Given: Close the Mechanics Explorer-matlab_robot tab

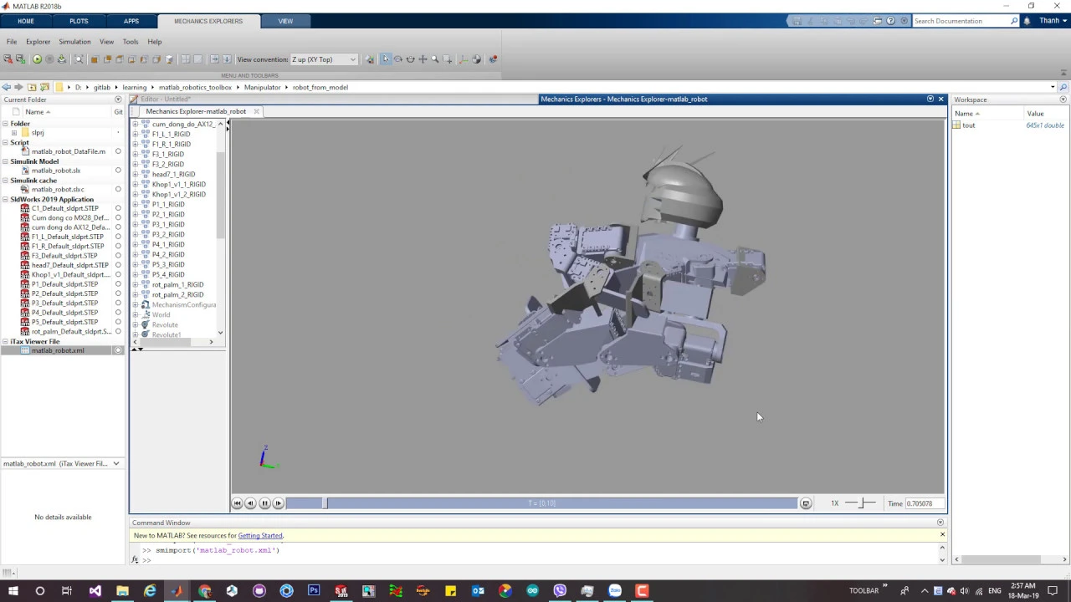Looking at the screenshot, I should tap(256, 111).
